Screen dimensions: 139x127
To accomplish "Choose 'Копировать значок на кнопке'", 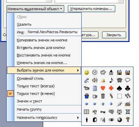I will coord(44,40).
